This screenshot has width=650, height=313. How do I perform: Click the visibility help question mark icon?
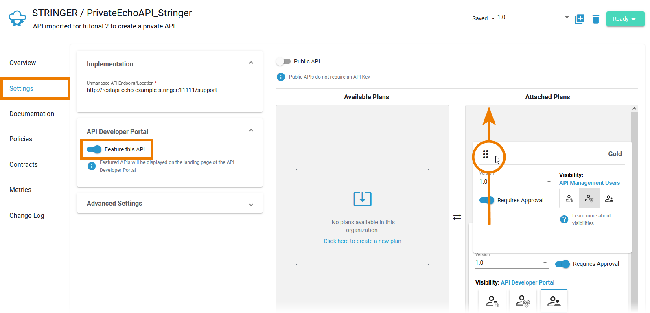tap(564, 219)
